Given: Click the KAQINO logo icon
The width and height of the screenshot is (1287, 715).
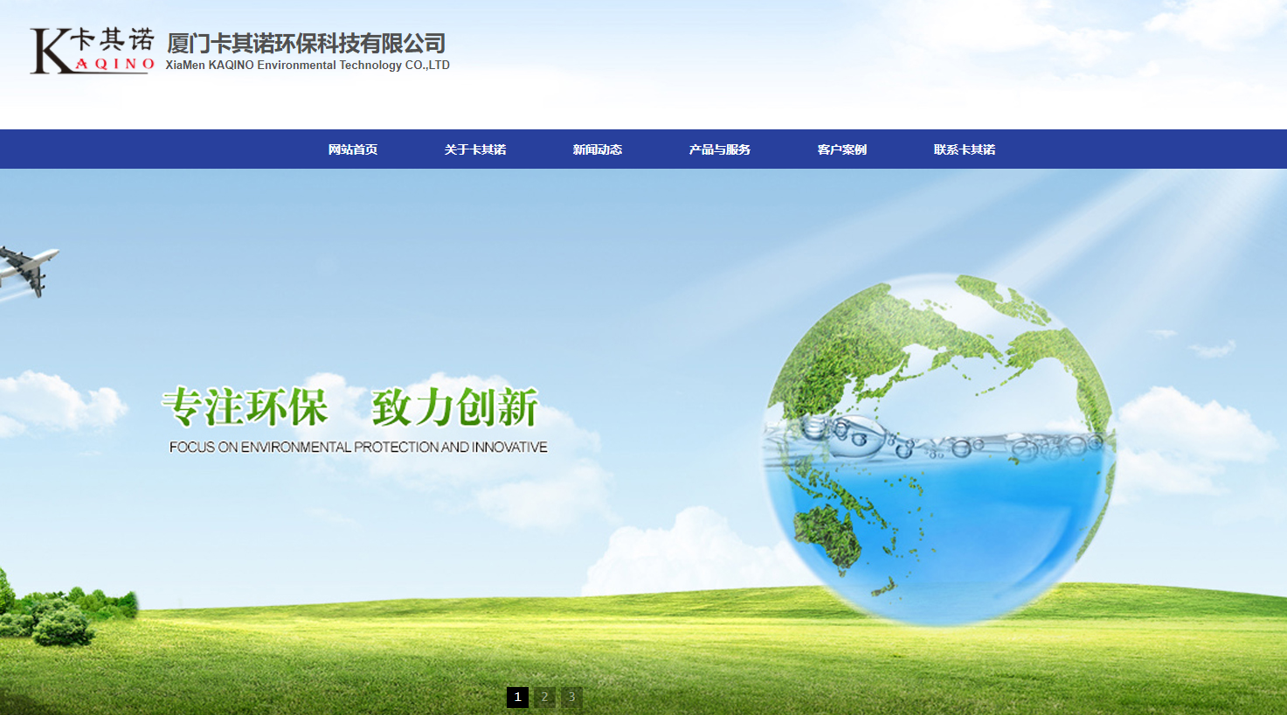Looking at the screenshot, I should pos(92,51).
